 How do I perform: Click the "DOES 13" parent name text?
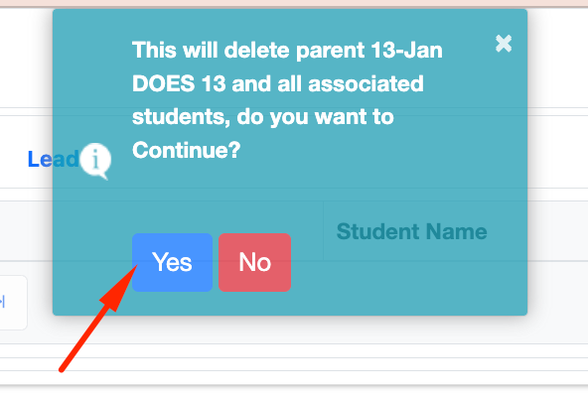pos(179,83)
